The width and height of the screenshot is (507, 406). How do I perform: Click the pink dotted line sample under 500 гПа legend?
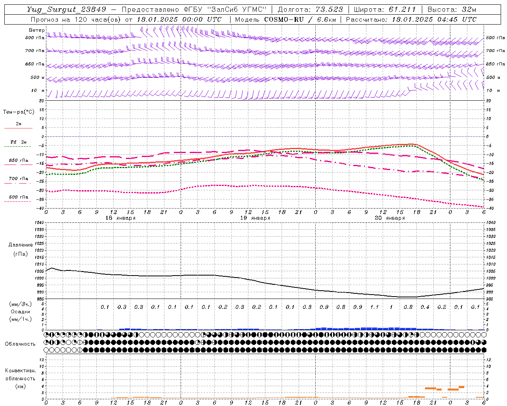click(17, 201)
